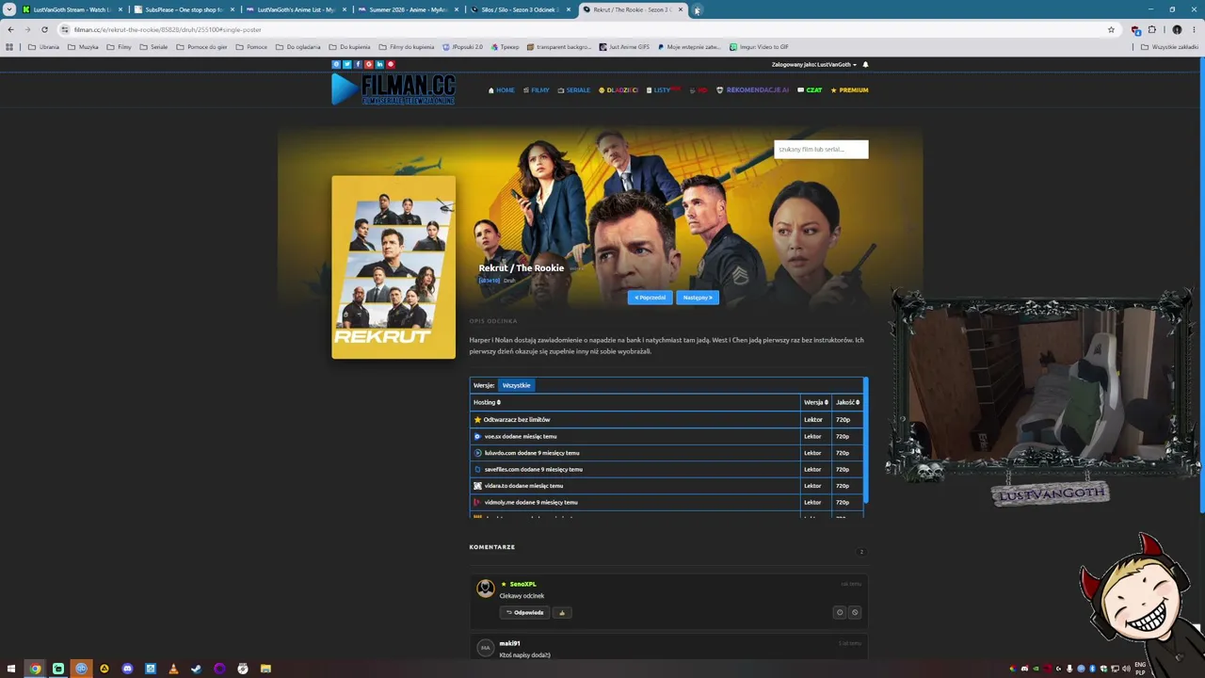This screenshot has height=678, width=1205.
Task: Open VLC from the taskbar
Action: (173, 669)
